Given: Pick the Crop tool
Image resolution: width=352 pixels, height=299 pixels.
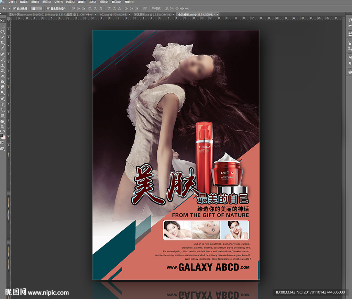Looking at the screenshot, I should point(2,43).
